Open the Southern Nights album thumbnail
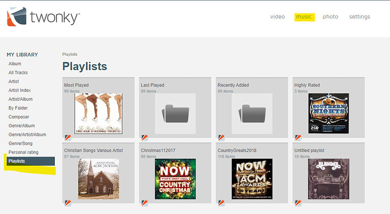This screenshot has height=214, width=390. [328, 113]
